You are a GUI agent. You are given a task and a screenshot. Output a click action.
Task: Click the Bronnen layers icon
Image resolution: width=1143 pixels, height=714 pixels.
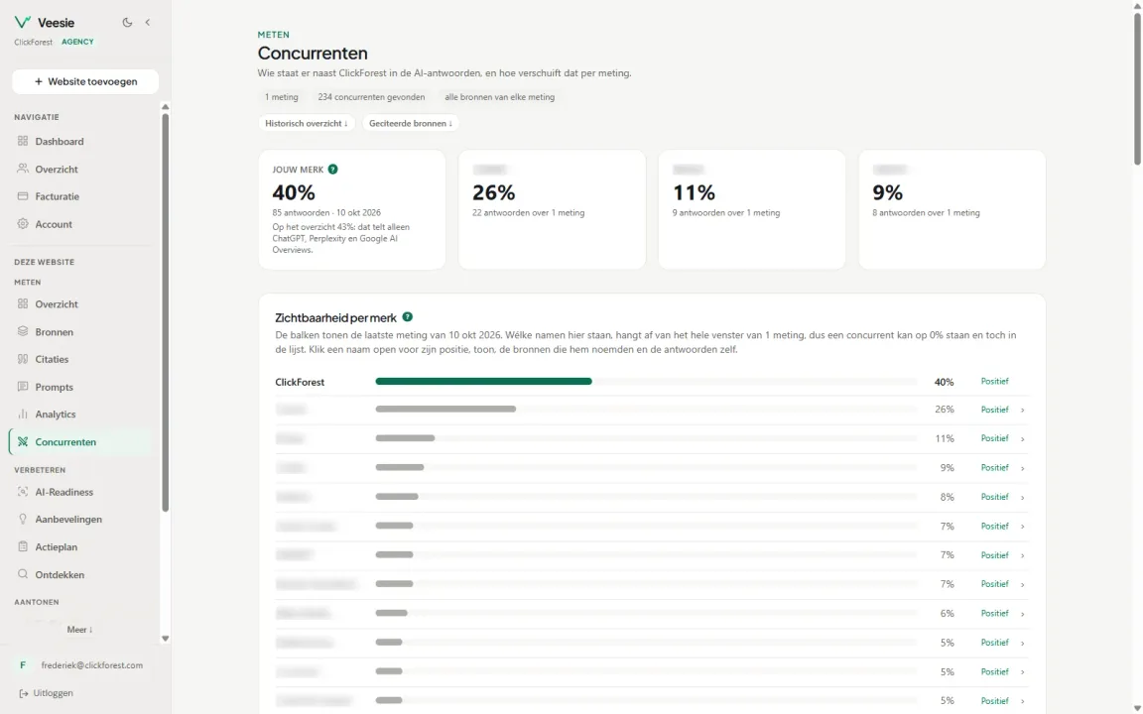pyautogui.click(x=23, y=331)
